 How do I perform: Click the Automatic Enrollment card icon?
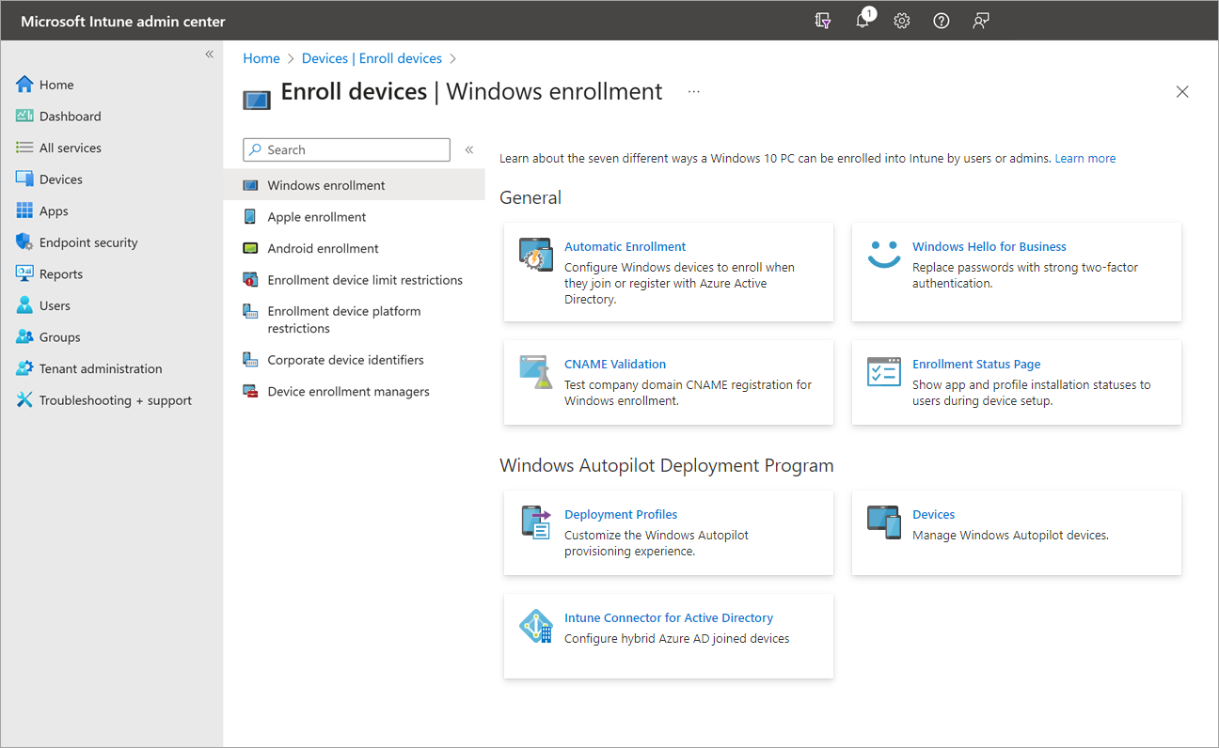(536, 255)
